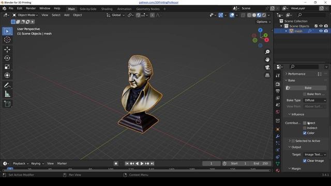Tick the Selected to Active checkbox

point(293,141)
